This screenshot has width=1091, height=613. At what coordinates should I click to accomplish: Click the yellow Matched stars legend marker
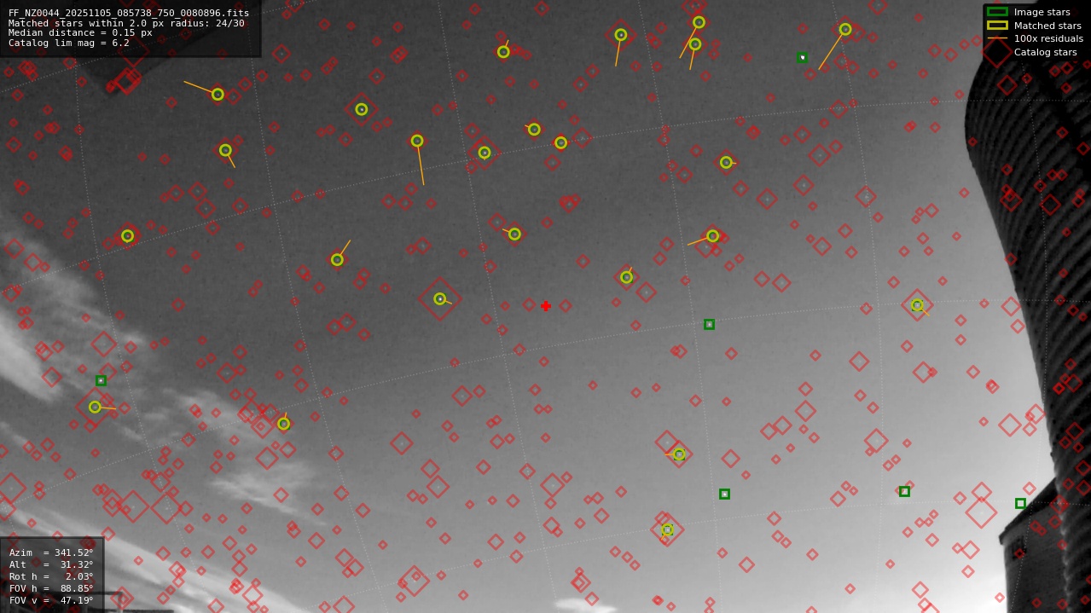coord(997,26)
